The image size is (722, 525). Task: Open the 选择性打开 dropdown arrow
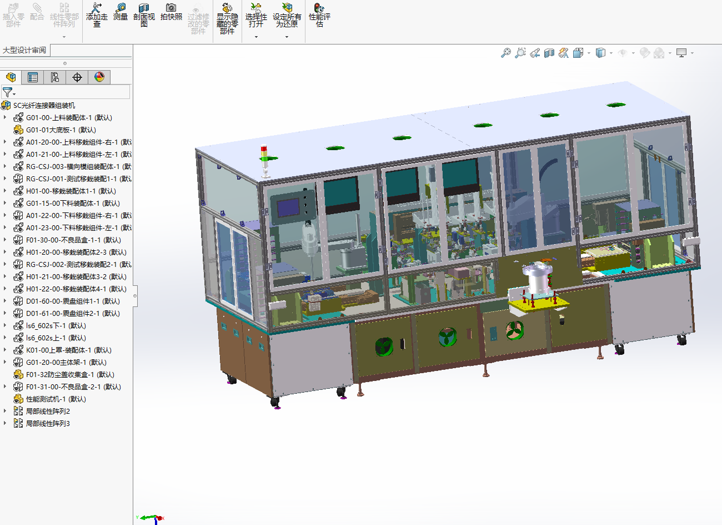256,37
